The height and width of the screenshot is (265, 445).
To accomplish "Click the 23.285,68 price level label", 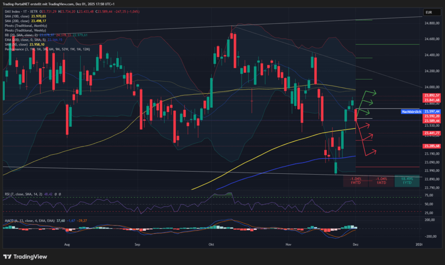I will coord(432,146).
